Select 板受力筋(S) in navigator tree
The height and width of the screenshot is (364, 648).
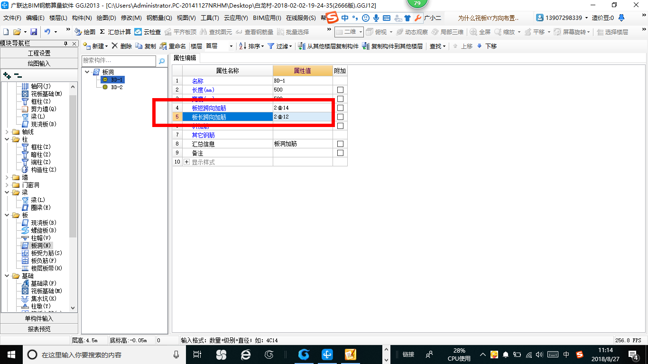point(46,253)
